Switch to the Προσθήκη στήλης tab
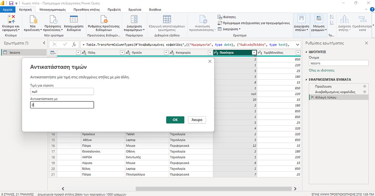Image resolution: width=375 pixels, height=196 pixels. tap(87, 9)
